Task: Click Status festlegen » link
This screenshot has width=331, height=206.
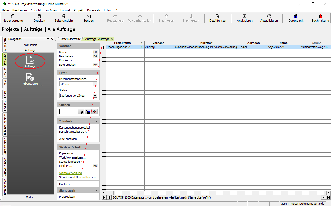Action: (70, 162)
